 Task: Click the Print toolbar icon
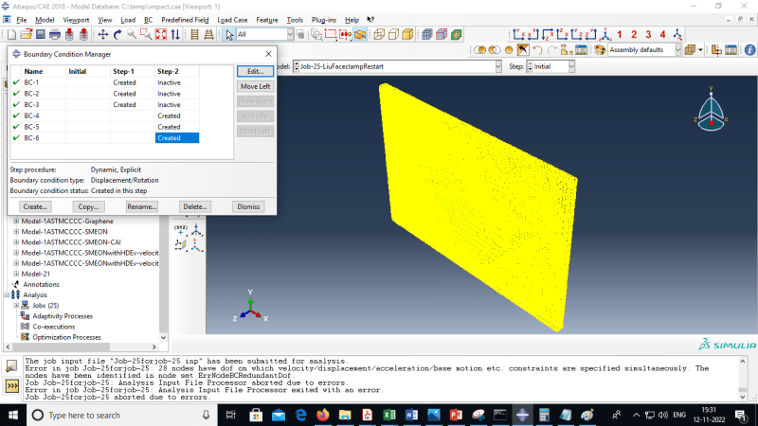click(55, 34)
